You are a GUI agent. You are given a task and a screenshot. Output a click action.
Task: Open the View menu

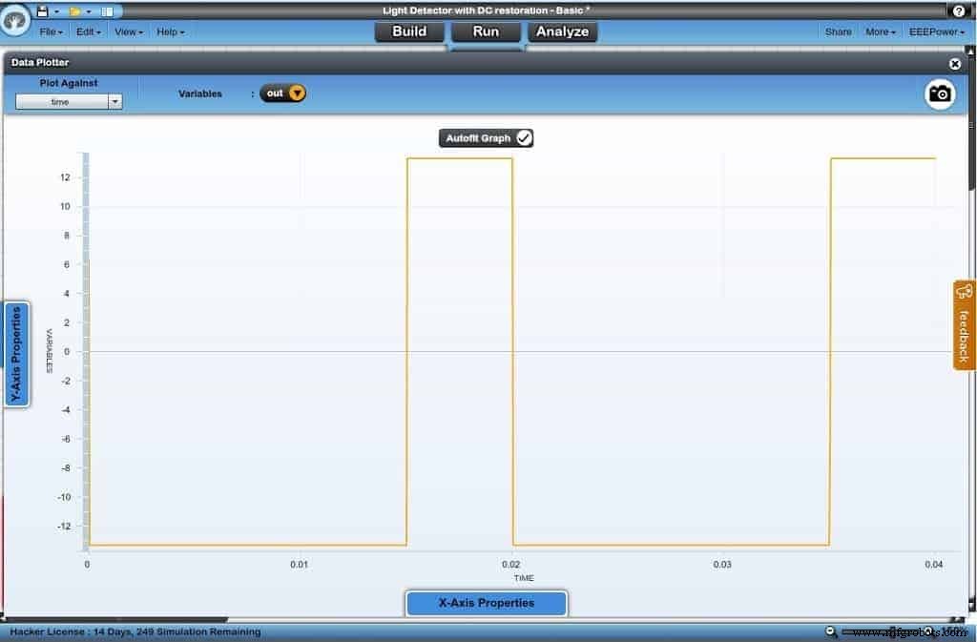pos(128,31)
